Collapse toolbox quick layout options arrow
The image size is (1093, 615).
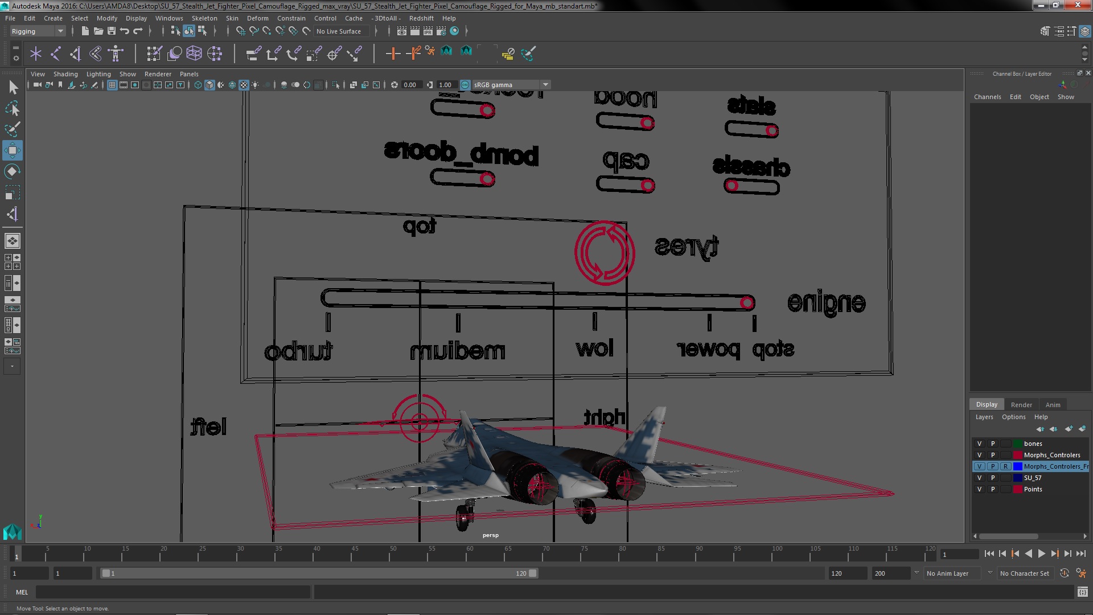[12, 366]
